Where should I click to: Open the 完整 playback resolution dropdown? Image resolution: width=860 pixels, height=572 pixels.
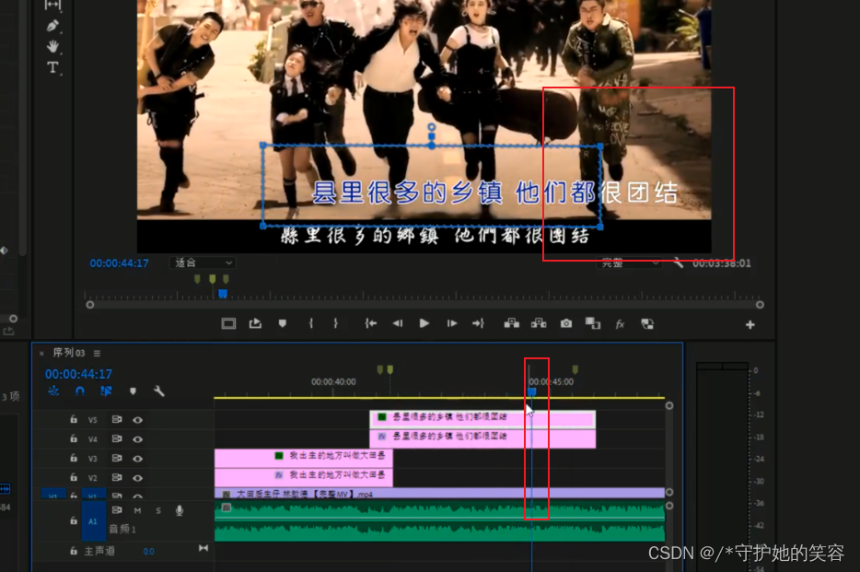pos(629,263)
